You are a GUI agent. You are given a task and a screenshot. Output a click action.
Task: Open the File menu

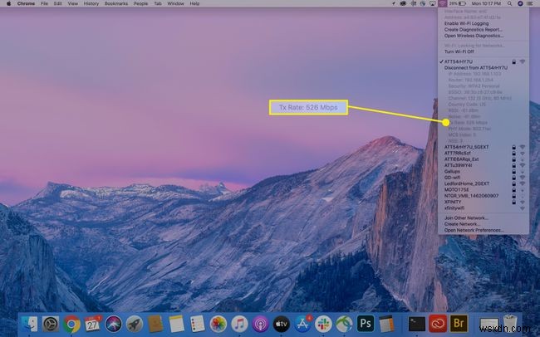point(44,3)
